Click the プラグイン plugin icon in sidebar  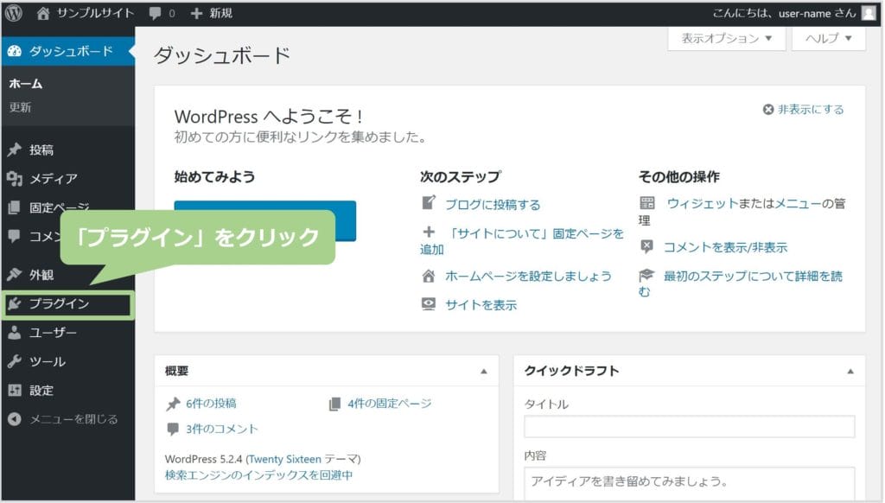15,304
